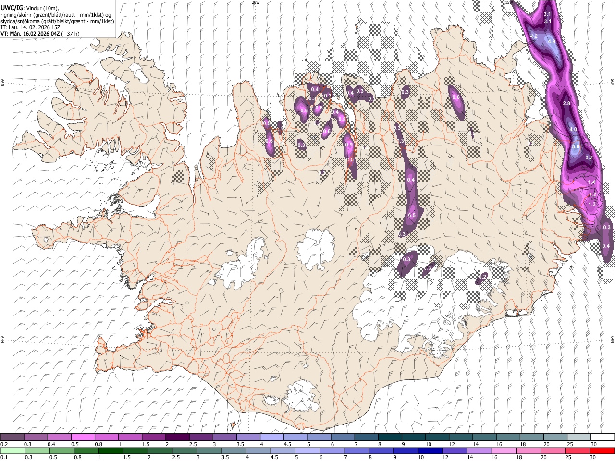Select the pale green 0.1–0.3 rain swatch
The height and width of the screenshot is (461, 615).
click(12, 451)
